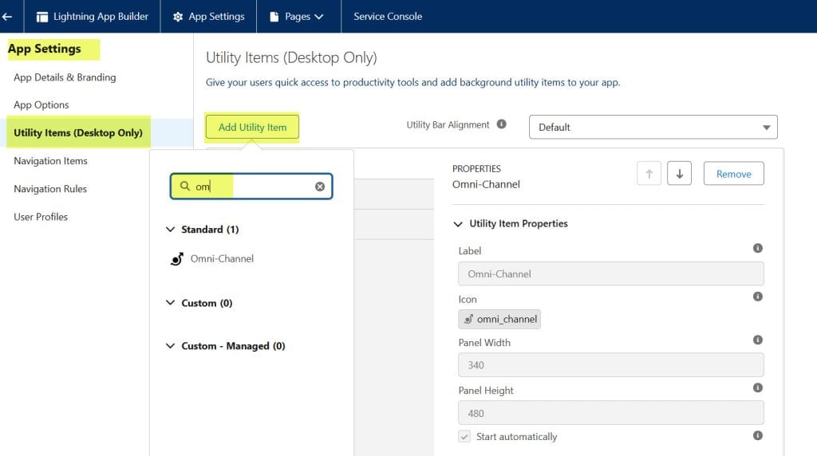
Task: Go to Navigation Rules
Action: click(50, 189)
